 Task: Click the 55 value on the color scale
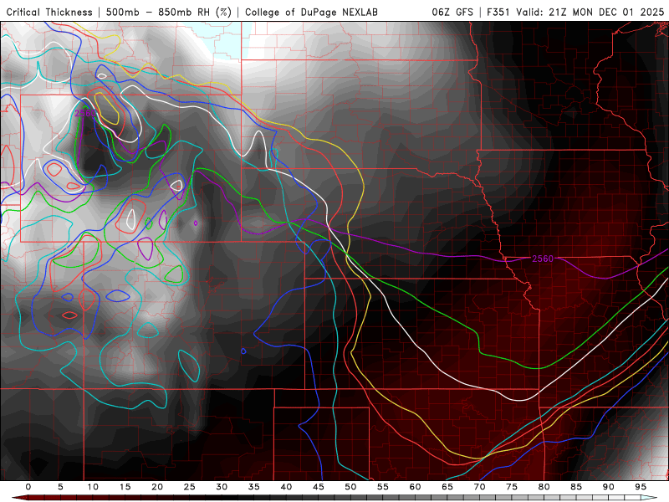(x=383, y=487)
